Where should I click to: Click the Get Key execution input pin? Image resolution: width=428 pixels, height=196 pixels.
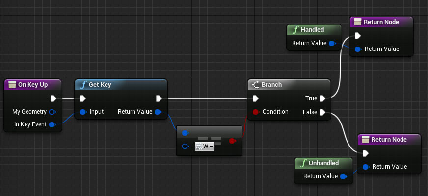pyautogui.click(x=83, y=98)
